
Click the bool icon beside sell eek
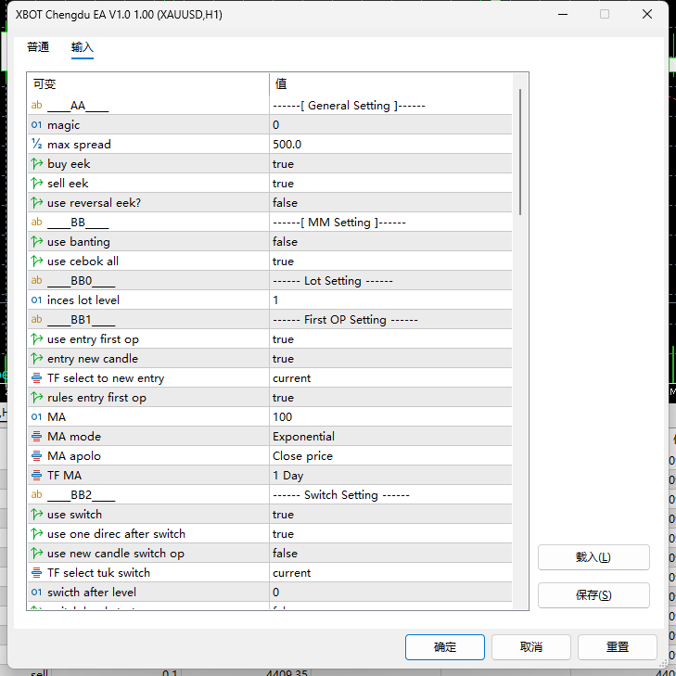[x=37, y=184]
